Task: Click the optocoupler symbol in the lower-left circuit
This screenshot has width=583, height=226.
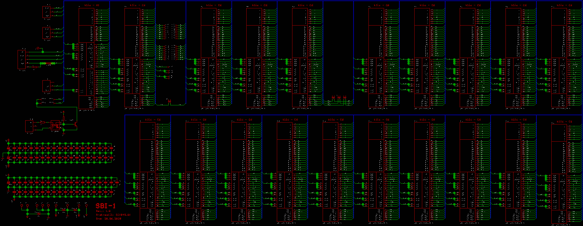Action: [55, 124]
